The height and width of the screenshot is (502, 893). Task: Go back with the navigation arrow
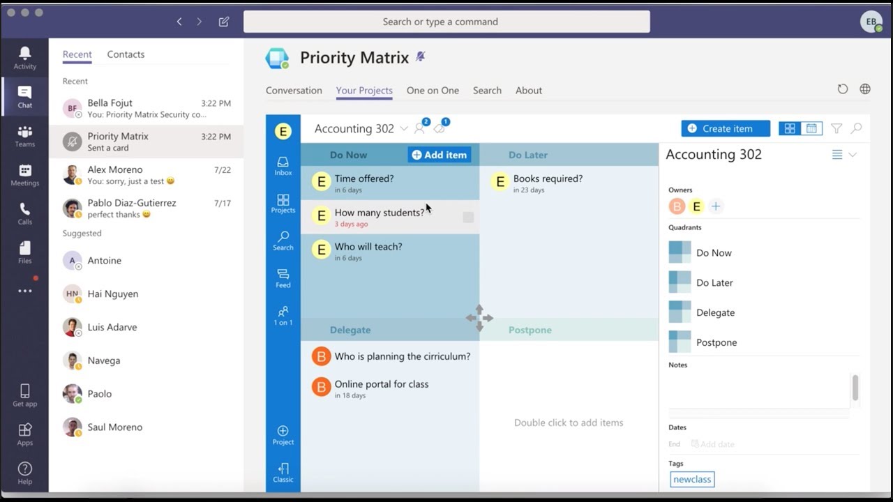point(179,22)
